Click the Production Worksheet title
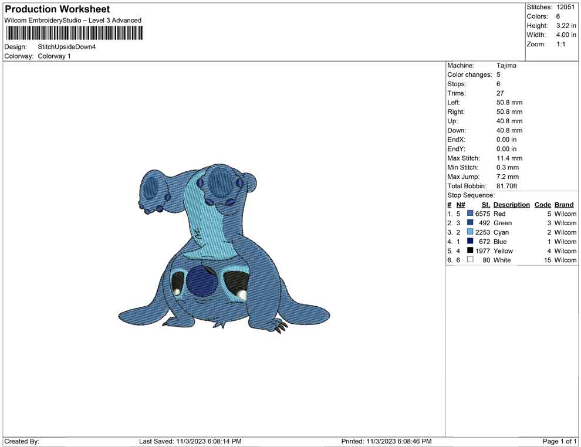This screenshot has height=447, width=581. [x=57, y=9]
